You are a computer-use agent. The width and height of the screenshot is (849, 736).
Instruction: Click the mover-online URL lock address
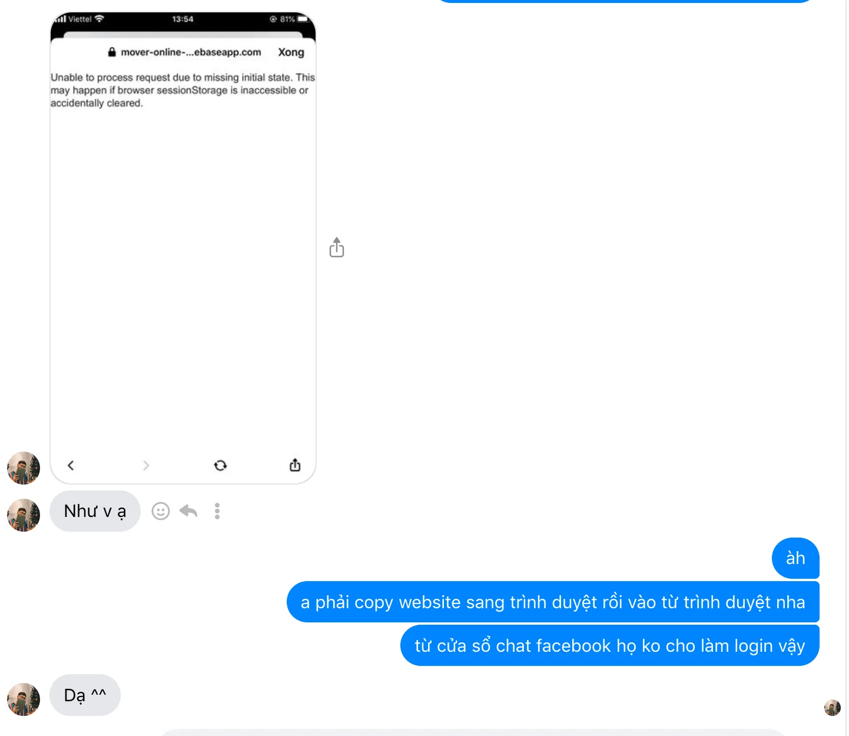coord(184,52)
